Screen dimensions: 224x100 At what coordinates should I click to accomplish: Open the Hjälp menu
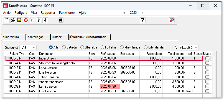click(83, 13)
